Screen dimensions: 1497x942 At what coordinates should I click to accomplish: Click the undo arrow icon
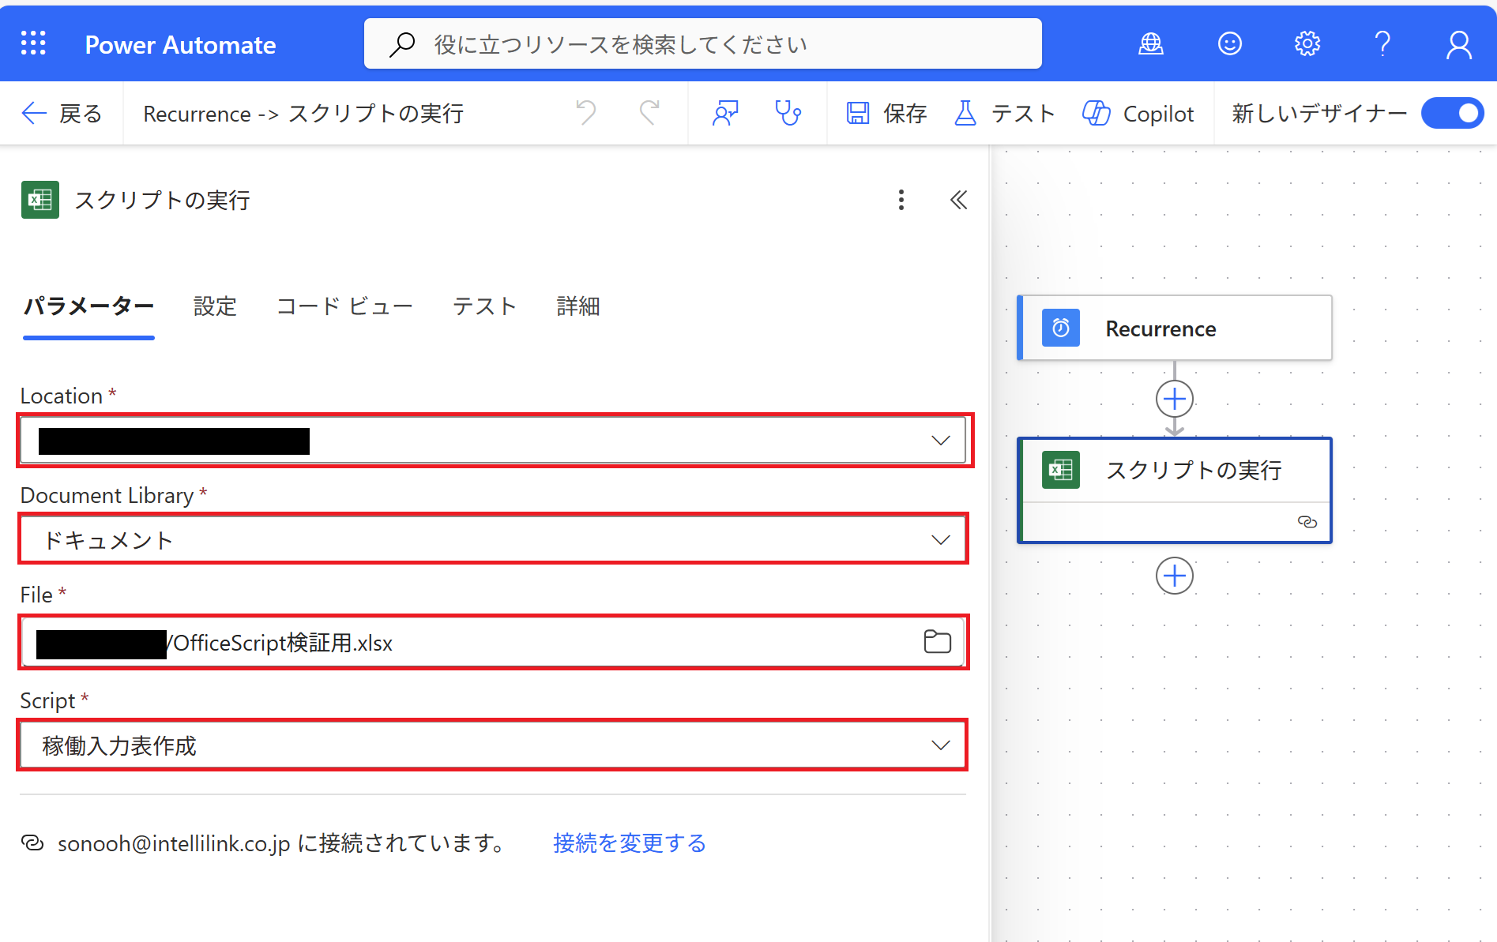coord(586,113)
